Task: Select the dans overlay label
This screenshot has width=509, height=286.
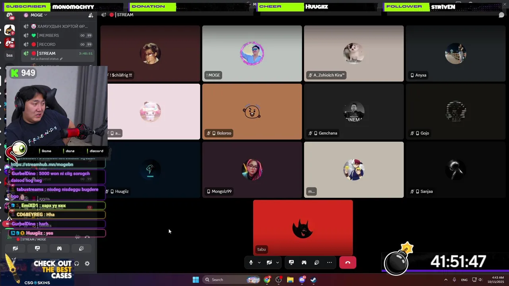Action: (x=70, y=151)
